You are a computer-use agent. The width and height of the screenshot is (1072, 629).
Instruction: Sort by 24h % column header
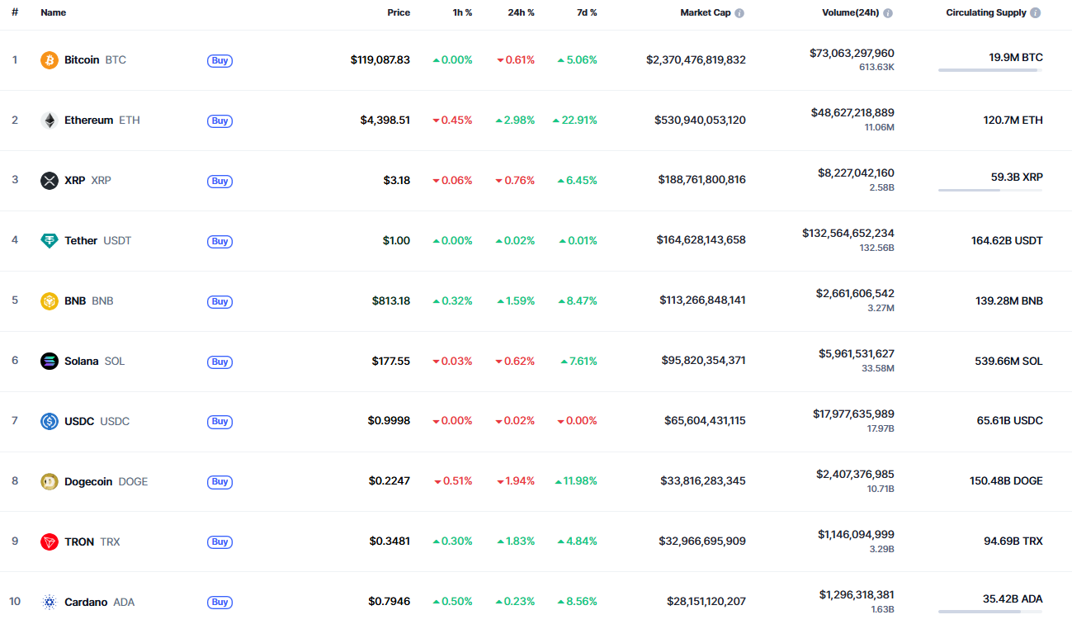521,13
